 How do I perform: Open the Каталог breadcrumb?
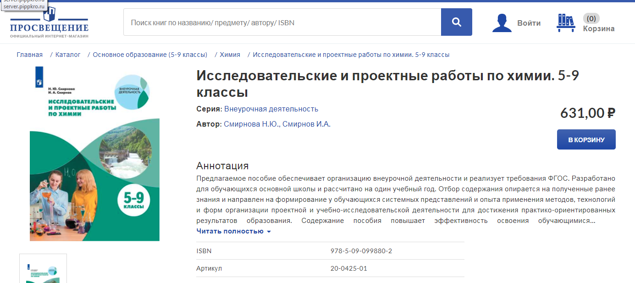coord(68,55)
